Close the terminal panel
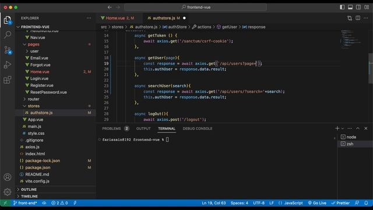This screenshot has height=210, width=373. [365, 128]
